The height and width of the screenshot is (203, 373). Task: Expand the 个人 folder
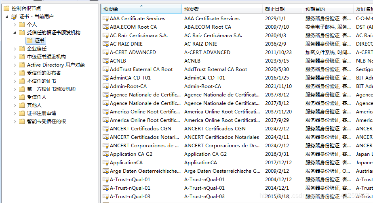click(x=15, y=25)
